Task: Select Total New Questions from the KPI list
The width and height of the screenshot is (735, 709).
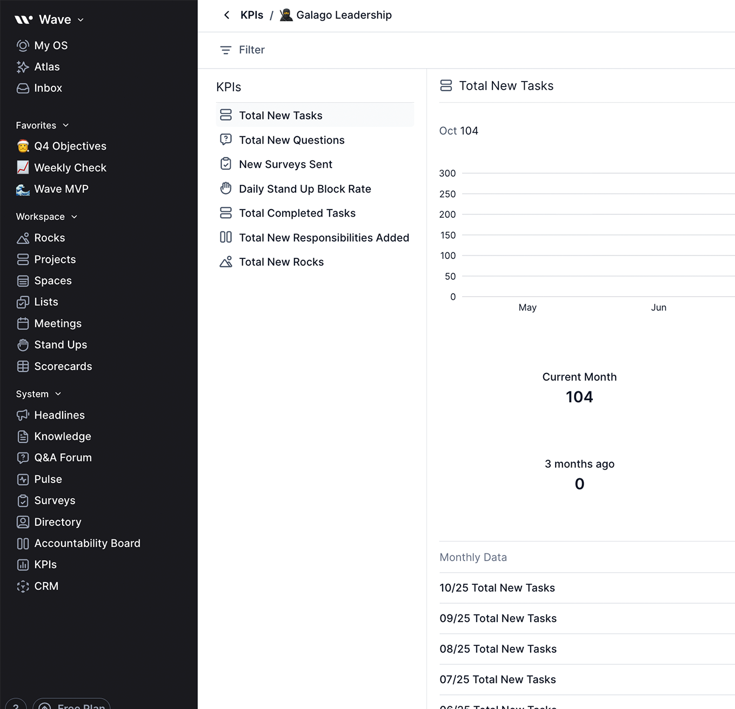Action: (292, 140)
